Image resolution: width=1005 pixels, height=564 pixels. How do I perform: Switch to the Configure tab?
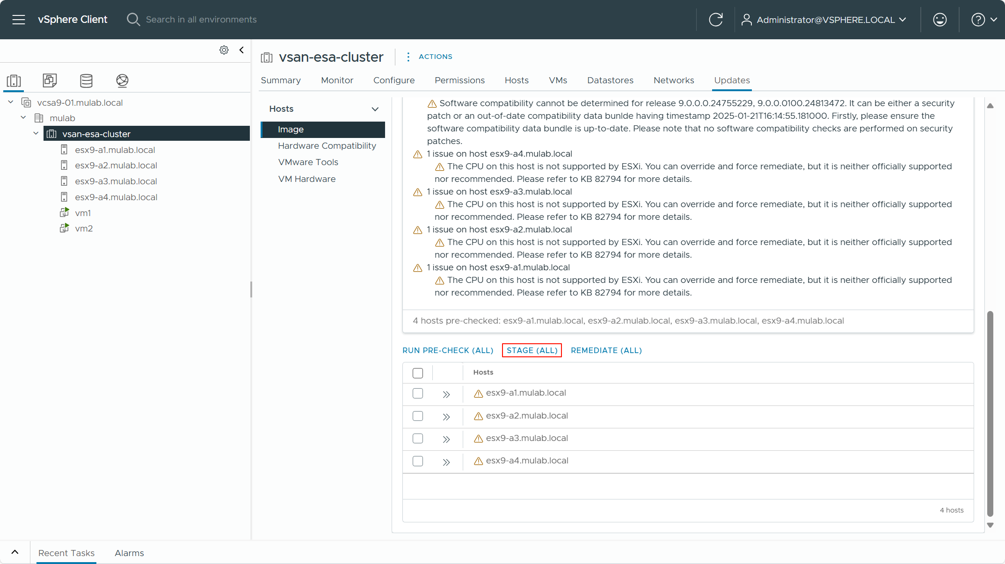(x=393, y=80)
